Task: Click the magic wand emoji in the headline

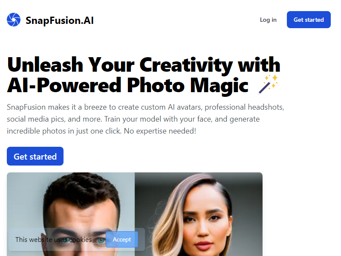Action: point(268,84)
